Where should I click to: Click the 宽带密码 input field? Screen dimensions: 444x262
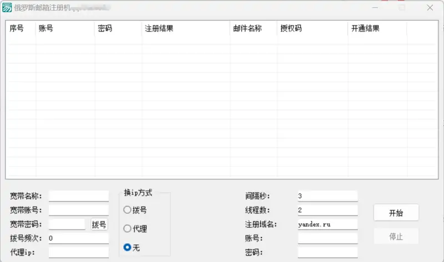coord(67,224)
